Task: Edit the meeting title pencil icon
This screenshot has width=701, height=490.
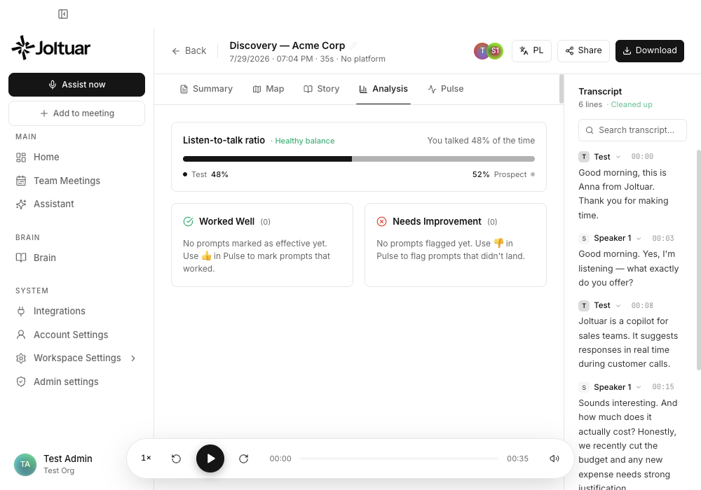Action: point(353,45)
